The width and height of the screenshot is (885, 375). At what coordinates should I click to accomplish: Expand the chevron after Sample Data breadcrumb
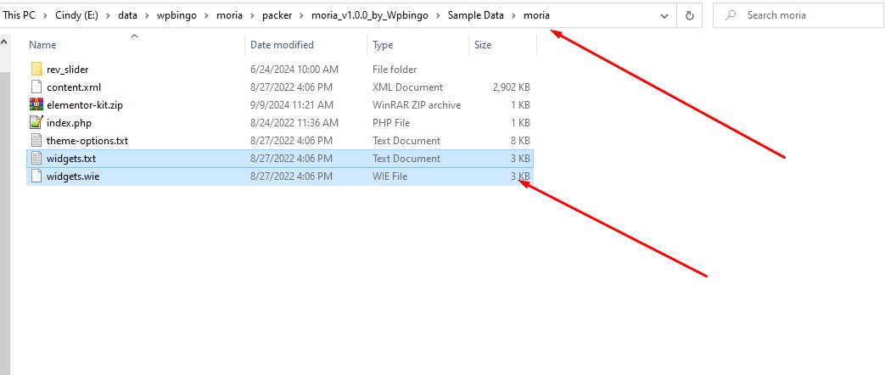click(x=514, y=15)
